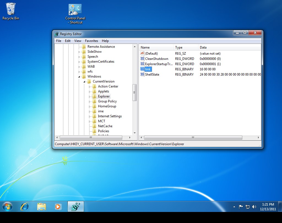Expand the WAB key
Image resolution: width=282 pixels, height=223 pixels.
[x=79, y=67]
